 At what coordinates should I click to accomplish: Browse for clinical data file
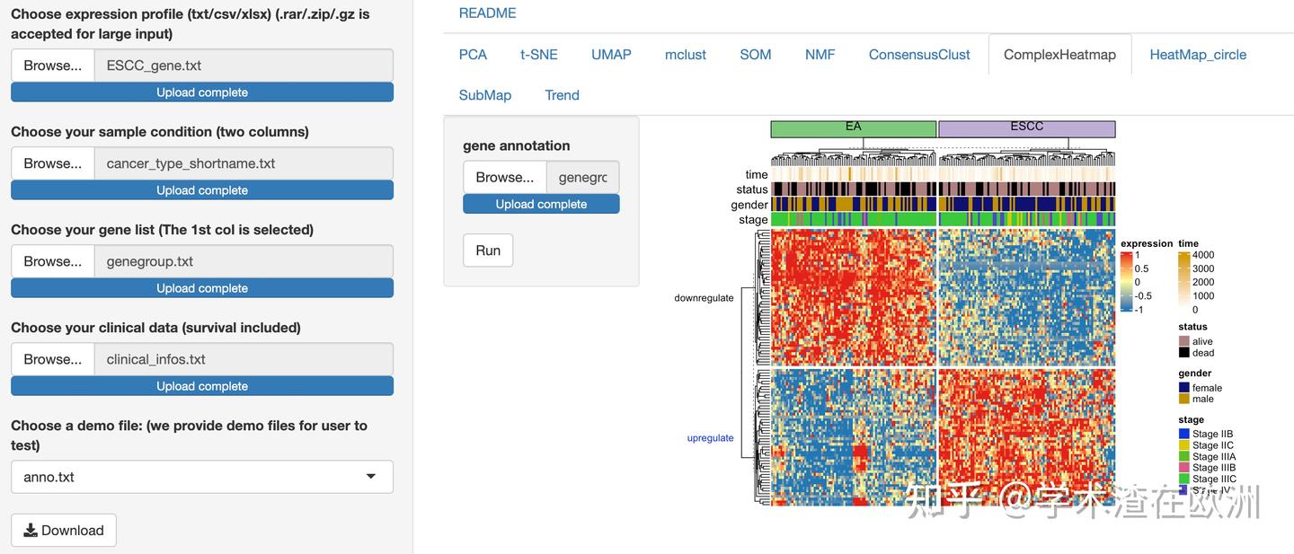[53, 359]
